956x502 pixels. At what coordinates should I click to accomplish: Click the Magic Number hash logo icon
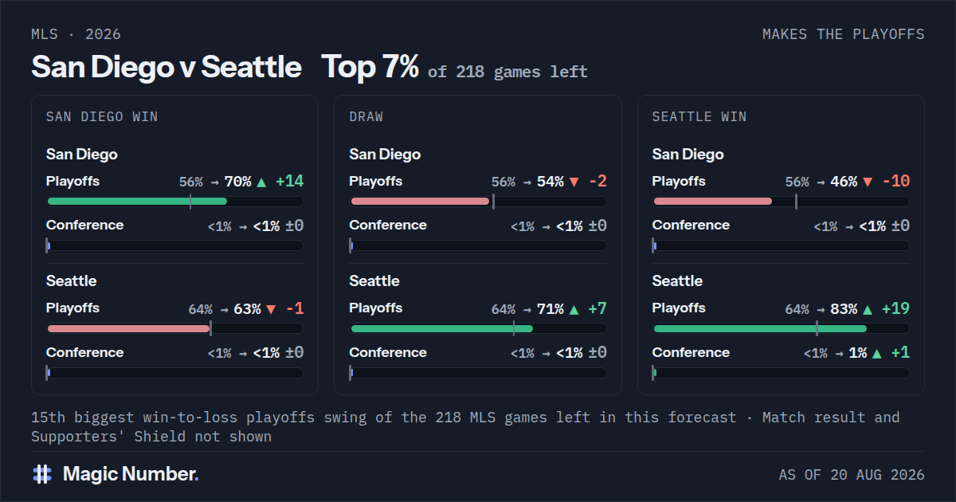point(42,474)
